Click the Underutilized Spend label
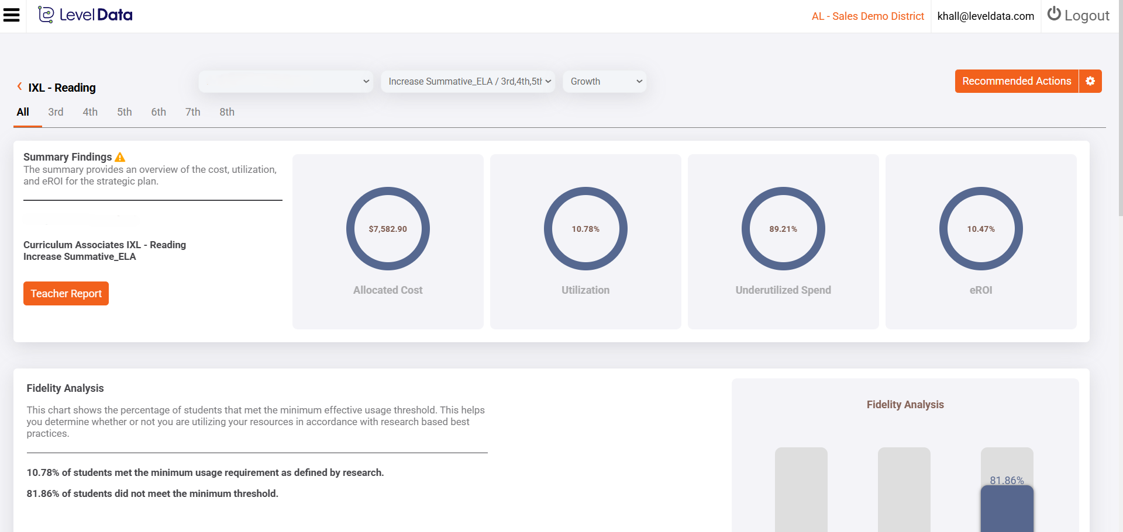Screen dimensions: 1123x532 click(x=783, y=290)
